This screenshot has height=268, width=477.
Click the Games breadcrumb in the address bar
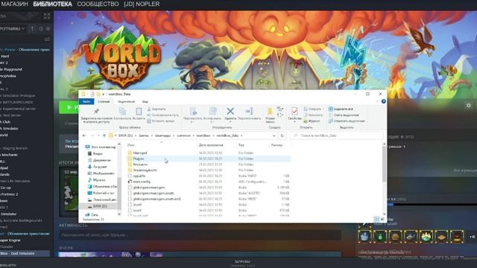pyautogui.click(x=144, y=135)
